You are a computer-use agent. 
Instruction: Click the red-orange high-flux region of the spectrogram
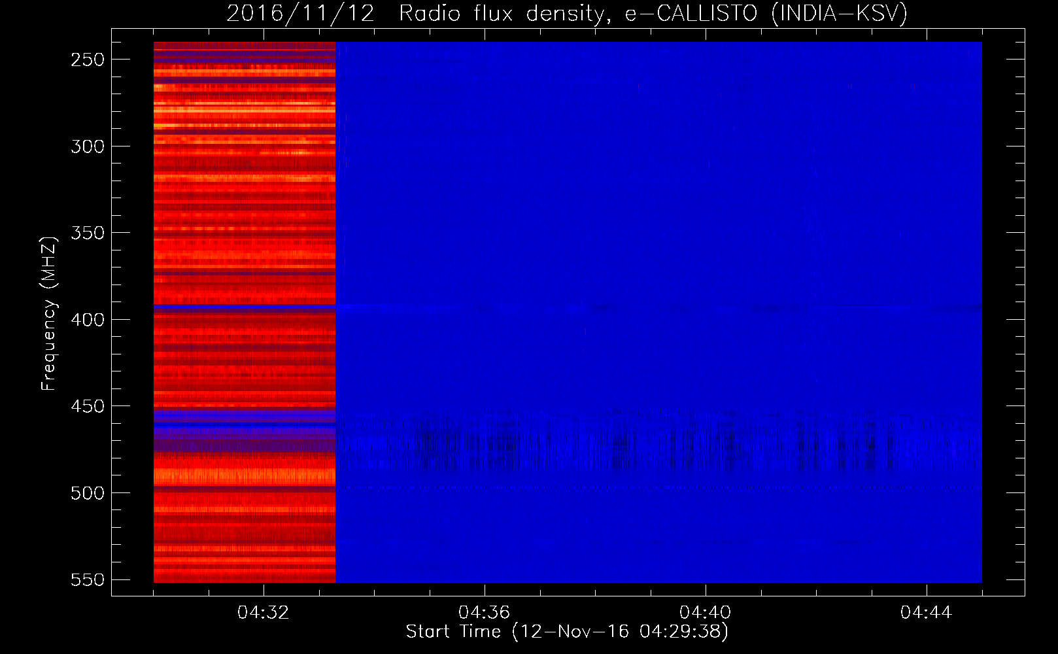coord(245,312)
